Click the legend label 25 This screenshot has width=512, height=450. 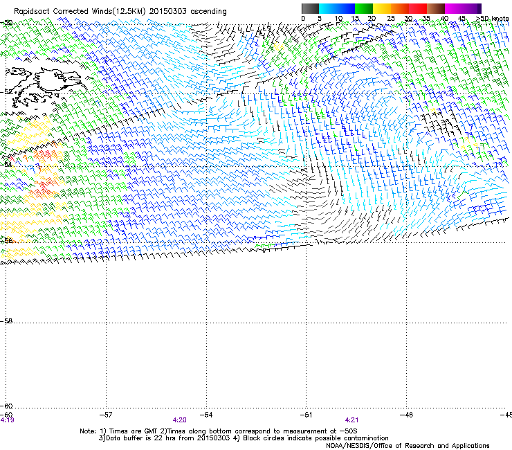pyautogui.click(x=391, y=19)
